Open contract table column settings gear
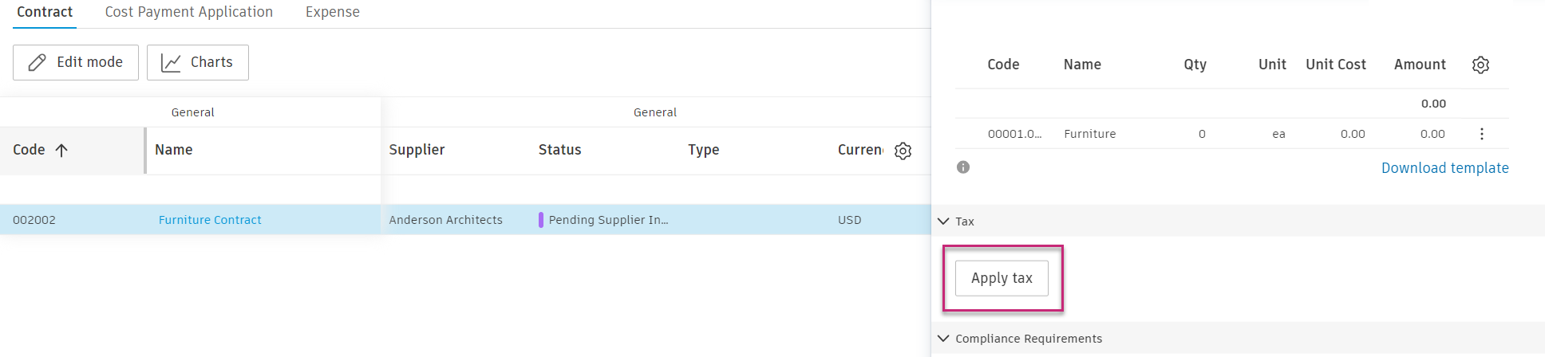 [x=903, y=151]
